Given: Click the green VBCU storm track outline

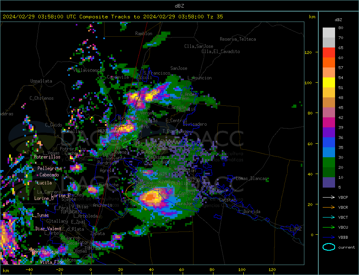Looking at the screenshot, I should [129, 141].
